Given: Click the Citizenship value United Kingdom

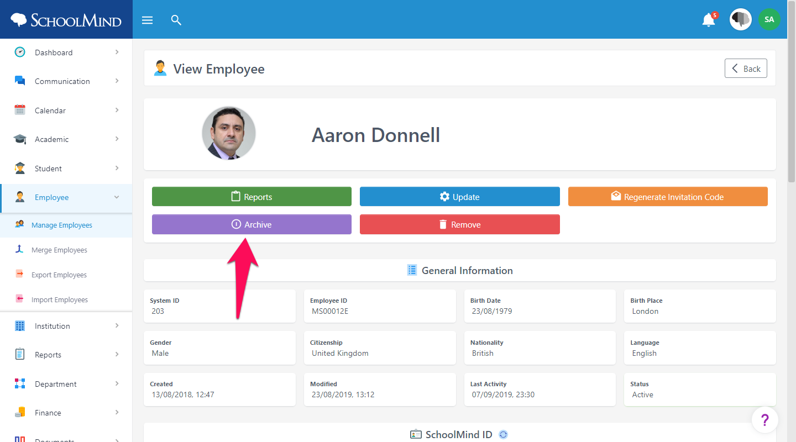Looking at the screenshot, I should coord(340,353).
